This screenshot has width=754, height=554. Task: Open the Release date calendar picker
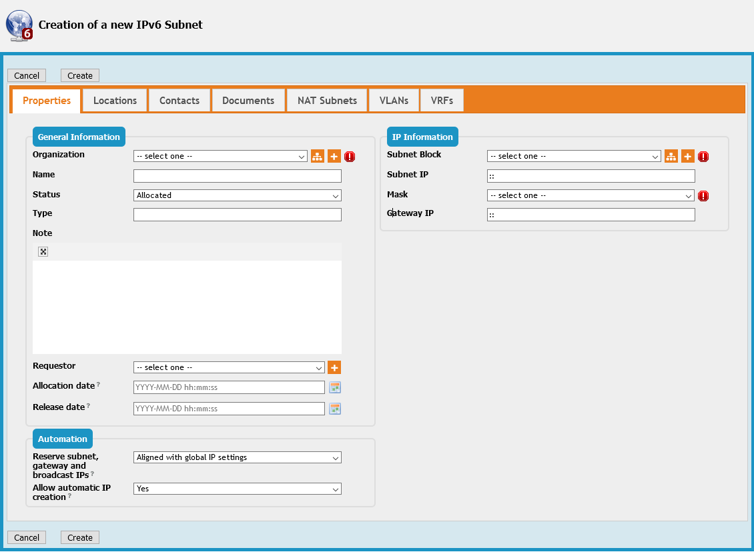tap(334, 409)
